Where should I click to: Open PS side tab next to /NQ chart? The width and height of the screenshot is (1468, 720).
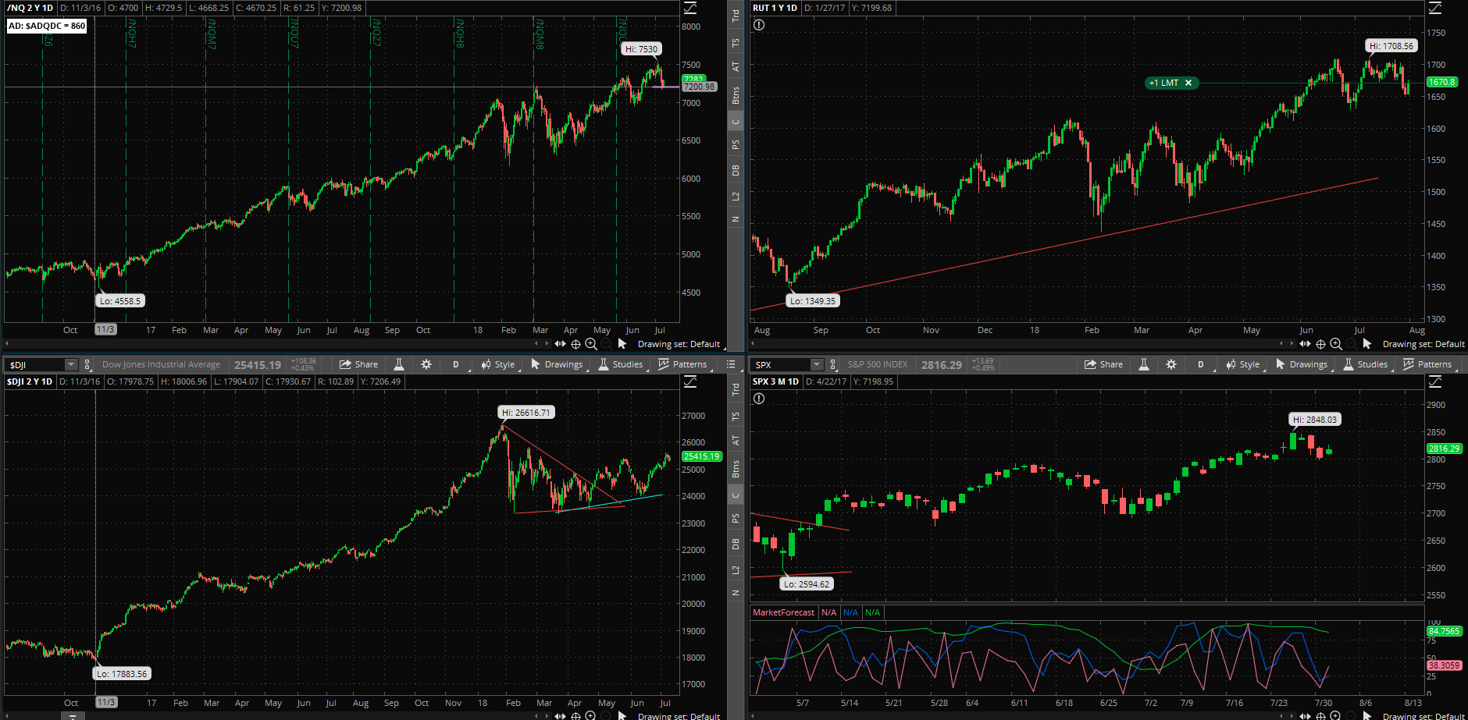tap(736, 145)
